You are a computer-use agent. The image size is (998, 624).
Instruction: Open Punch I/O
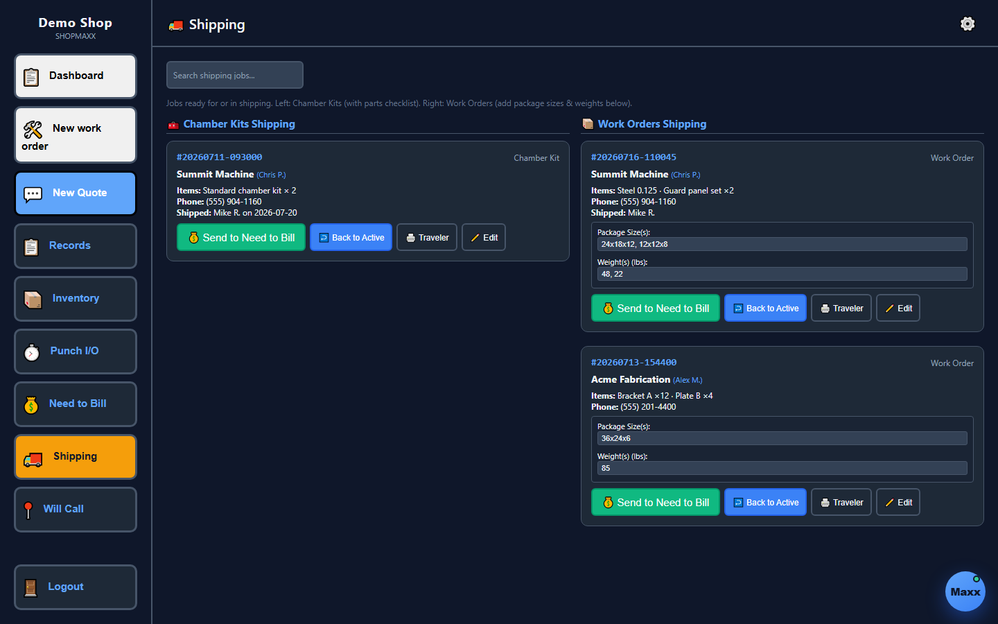coord(76,352)
